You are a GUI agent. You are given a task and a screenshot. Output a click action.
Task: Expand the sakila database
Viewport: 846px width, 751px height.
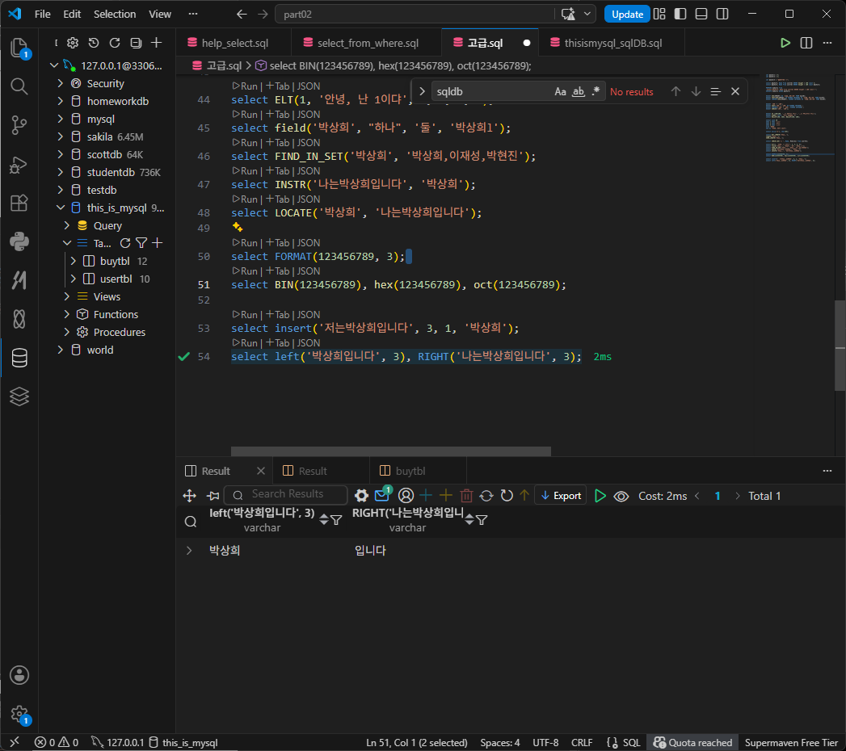pyautogui.click(x=61, y=137)
